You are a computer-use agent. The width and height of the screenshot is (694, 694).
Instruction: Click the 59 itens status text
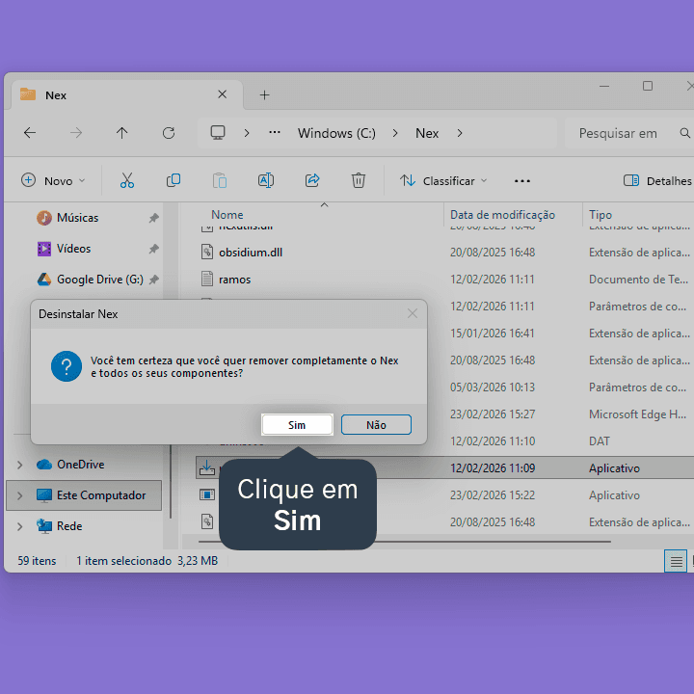pyautogui.click(x=37, y=561)
